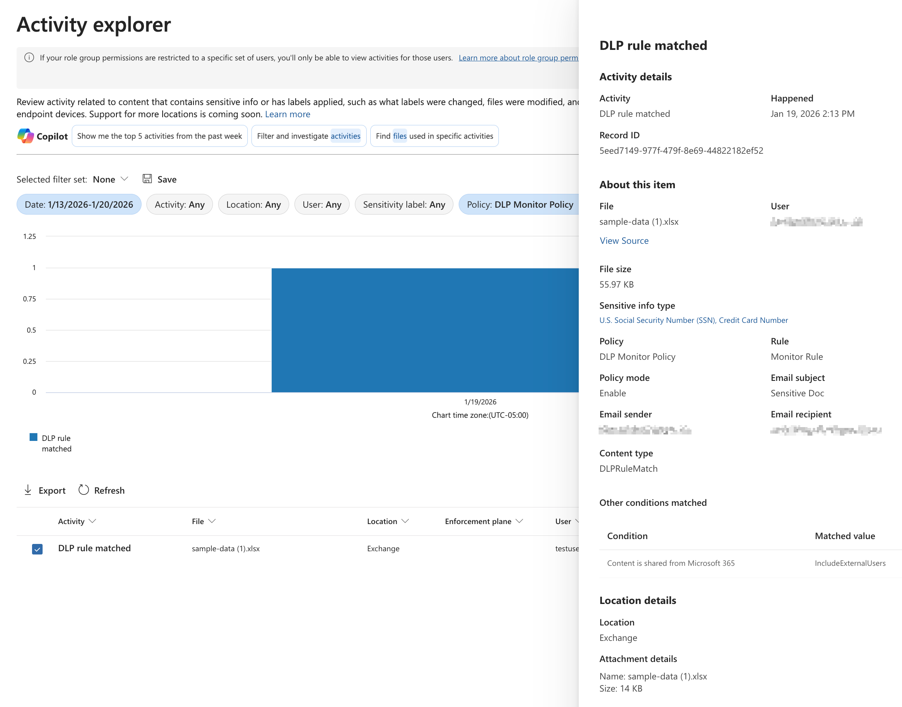Screen dimensions: 902x707
Task: Click the Learn more link in the description
Action: pos(287,114)
